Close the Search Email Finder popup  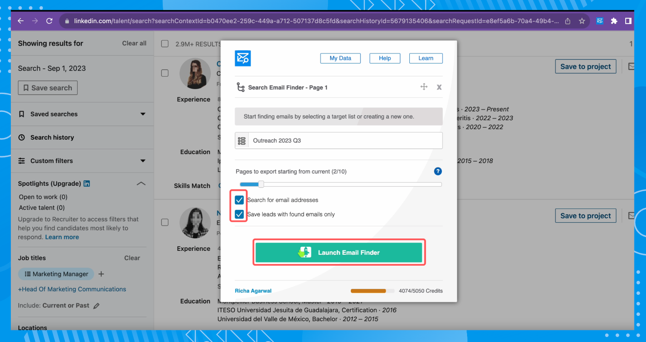(x=439, y=87)
